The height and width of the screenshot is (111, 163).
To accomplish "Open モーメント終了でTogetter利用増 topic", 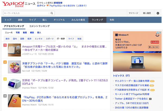I will click(132, 94).
